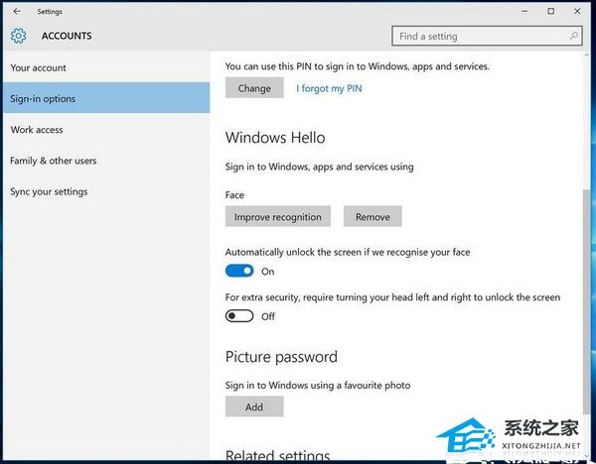
Task: Remove the Face sign-in
Action: pos(372,216)
